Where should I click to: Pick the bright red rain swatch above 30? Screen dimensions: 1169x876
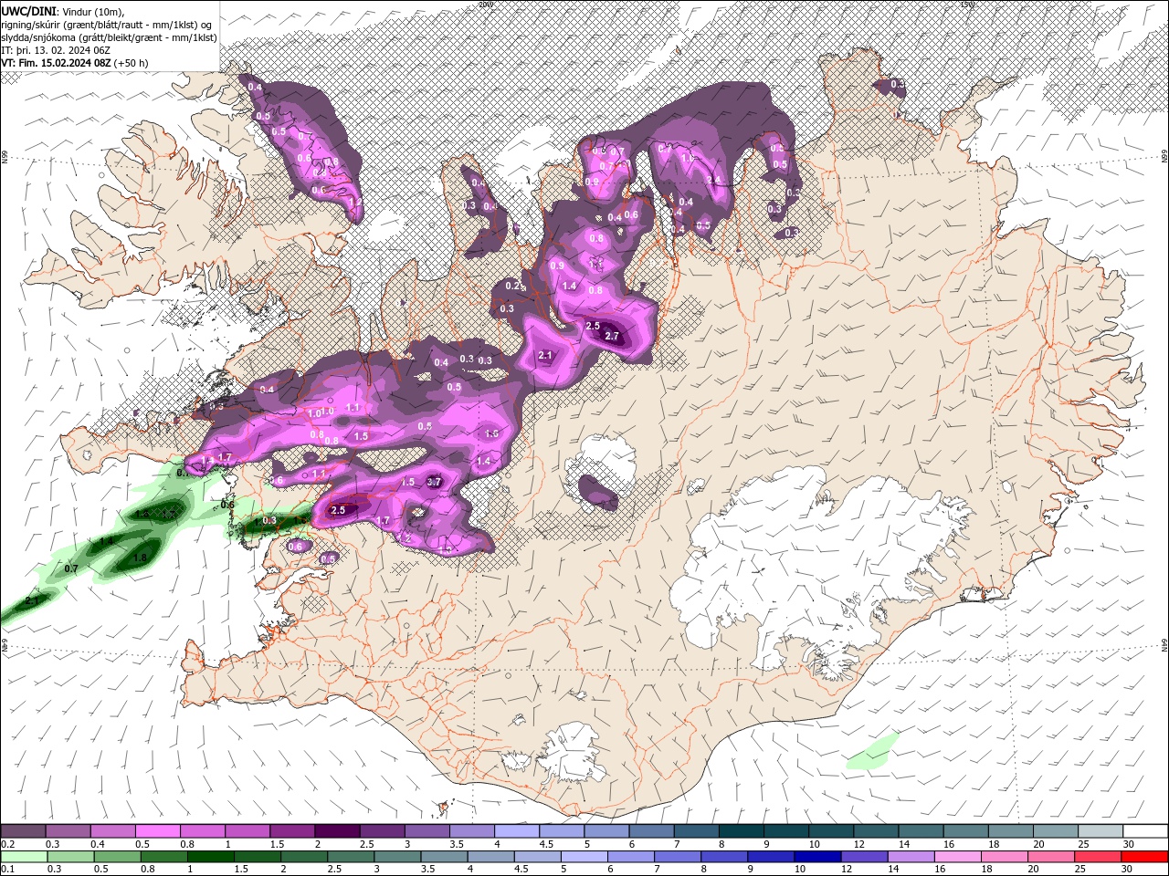coord(1144,857)
